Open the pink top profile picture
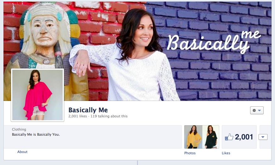This screenshot has height=165, width=275. point(37,95)
